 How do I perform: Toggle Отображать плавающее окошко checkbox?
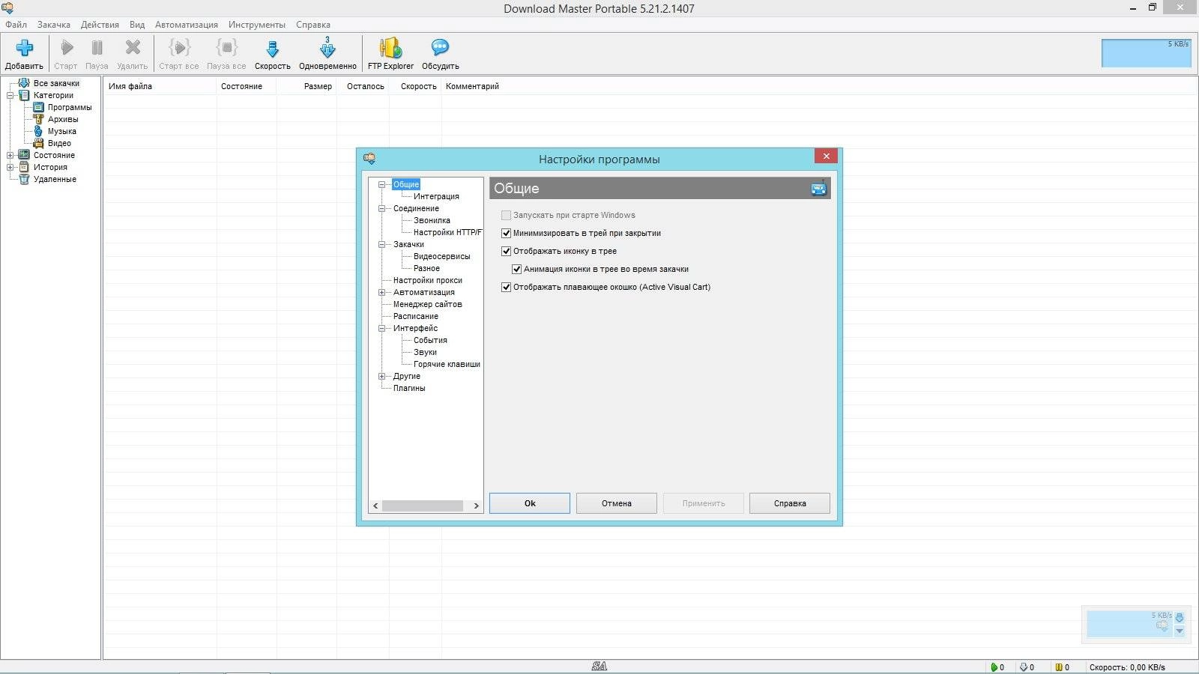click(x=506, y=287)
